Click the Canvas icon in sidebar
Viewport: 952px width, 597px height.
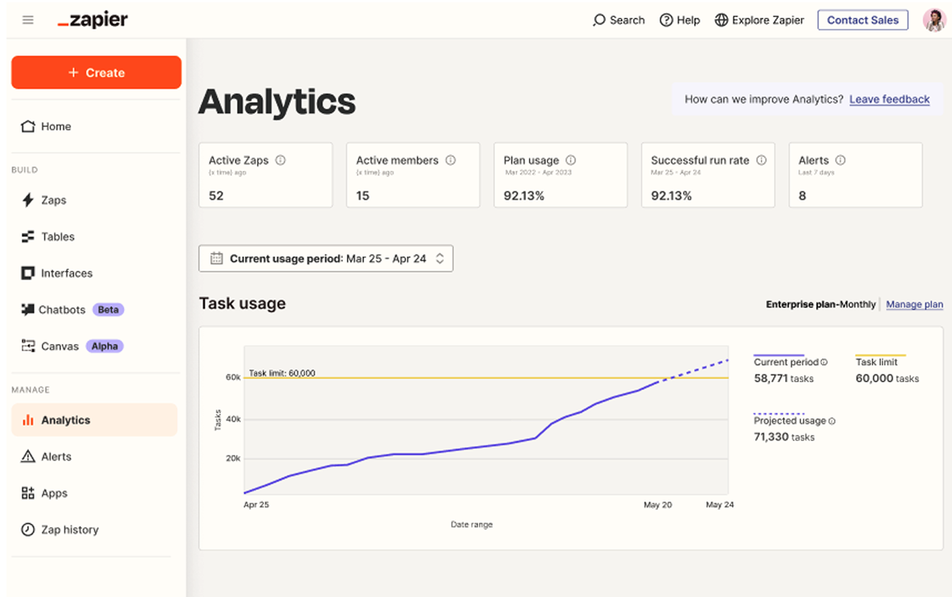pyautogui.click(x=28, y=346)
